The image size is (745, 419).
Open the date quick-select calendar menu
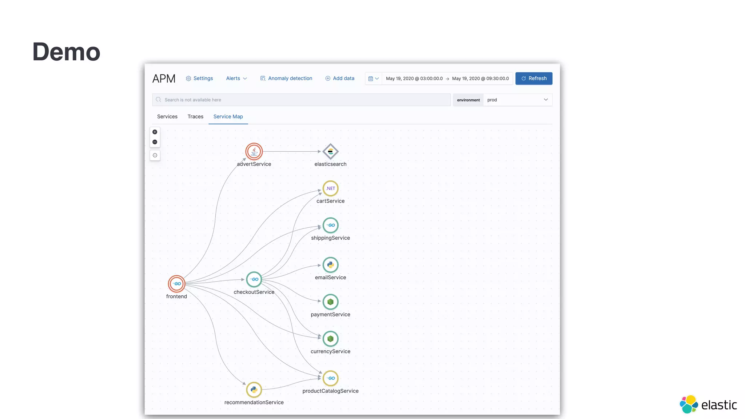[374, 79]
